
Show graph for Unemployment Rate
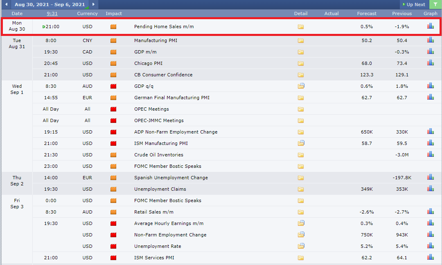click(431, 246)
